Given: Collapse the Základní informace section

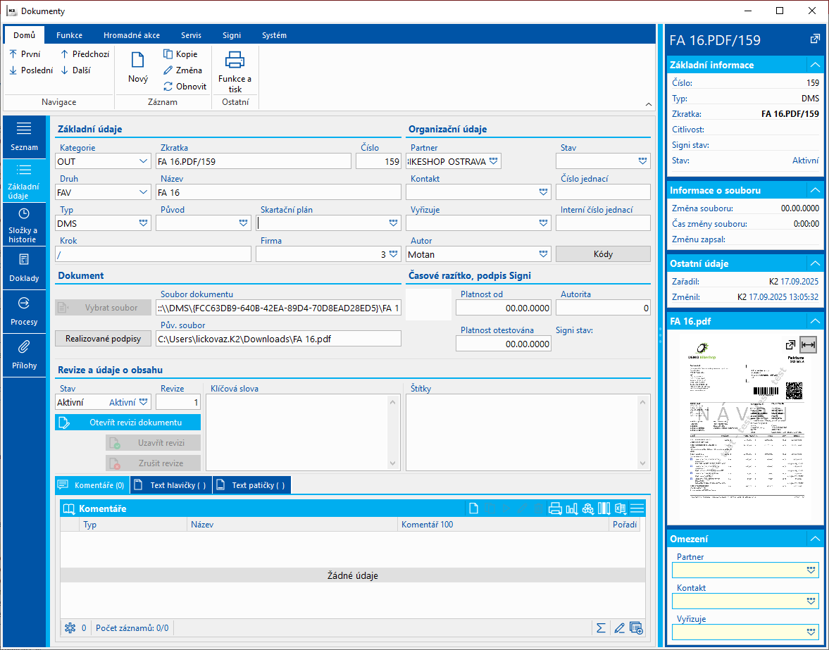Looking at the screenshot, I should 815,65.
